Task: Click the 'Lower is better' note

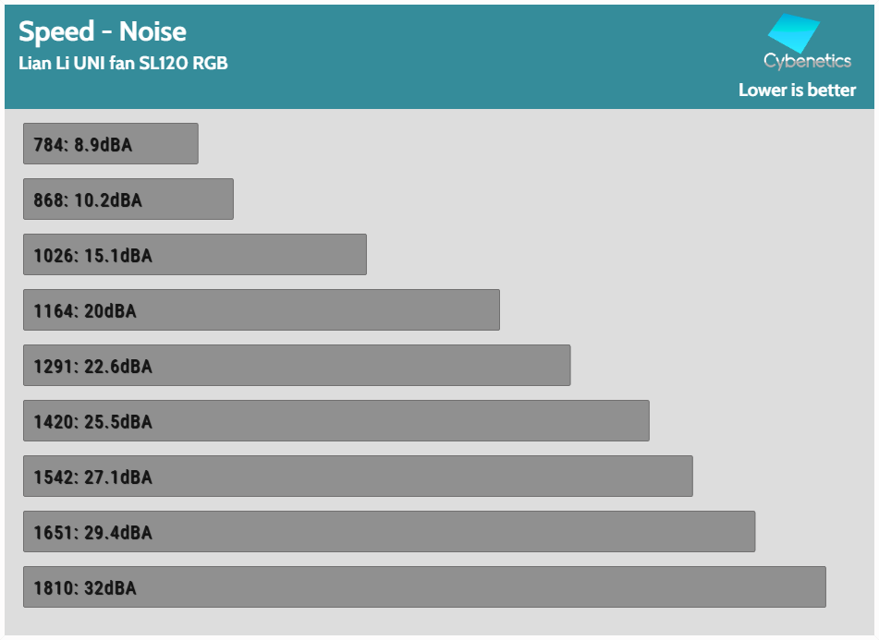Action: (797, 90)
